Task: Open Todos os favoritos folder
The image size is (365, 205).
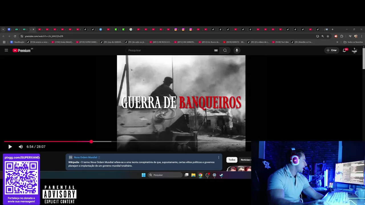Action: coord(353,42)
